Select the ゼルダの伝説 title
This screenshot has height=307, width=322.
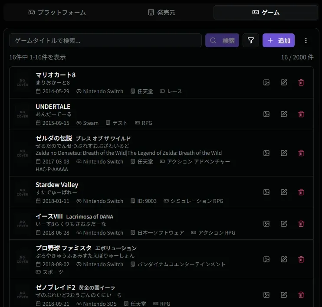click(54, 138)
